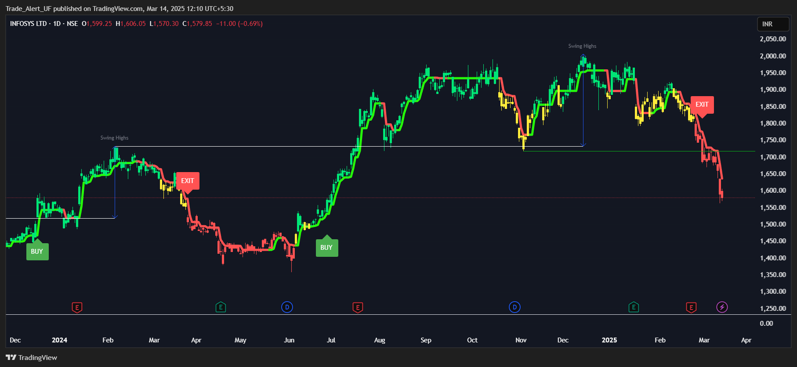Click the 1,800.00 price axis label
This screenshot has height=367, width=797.
coord(773,123)
